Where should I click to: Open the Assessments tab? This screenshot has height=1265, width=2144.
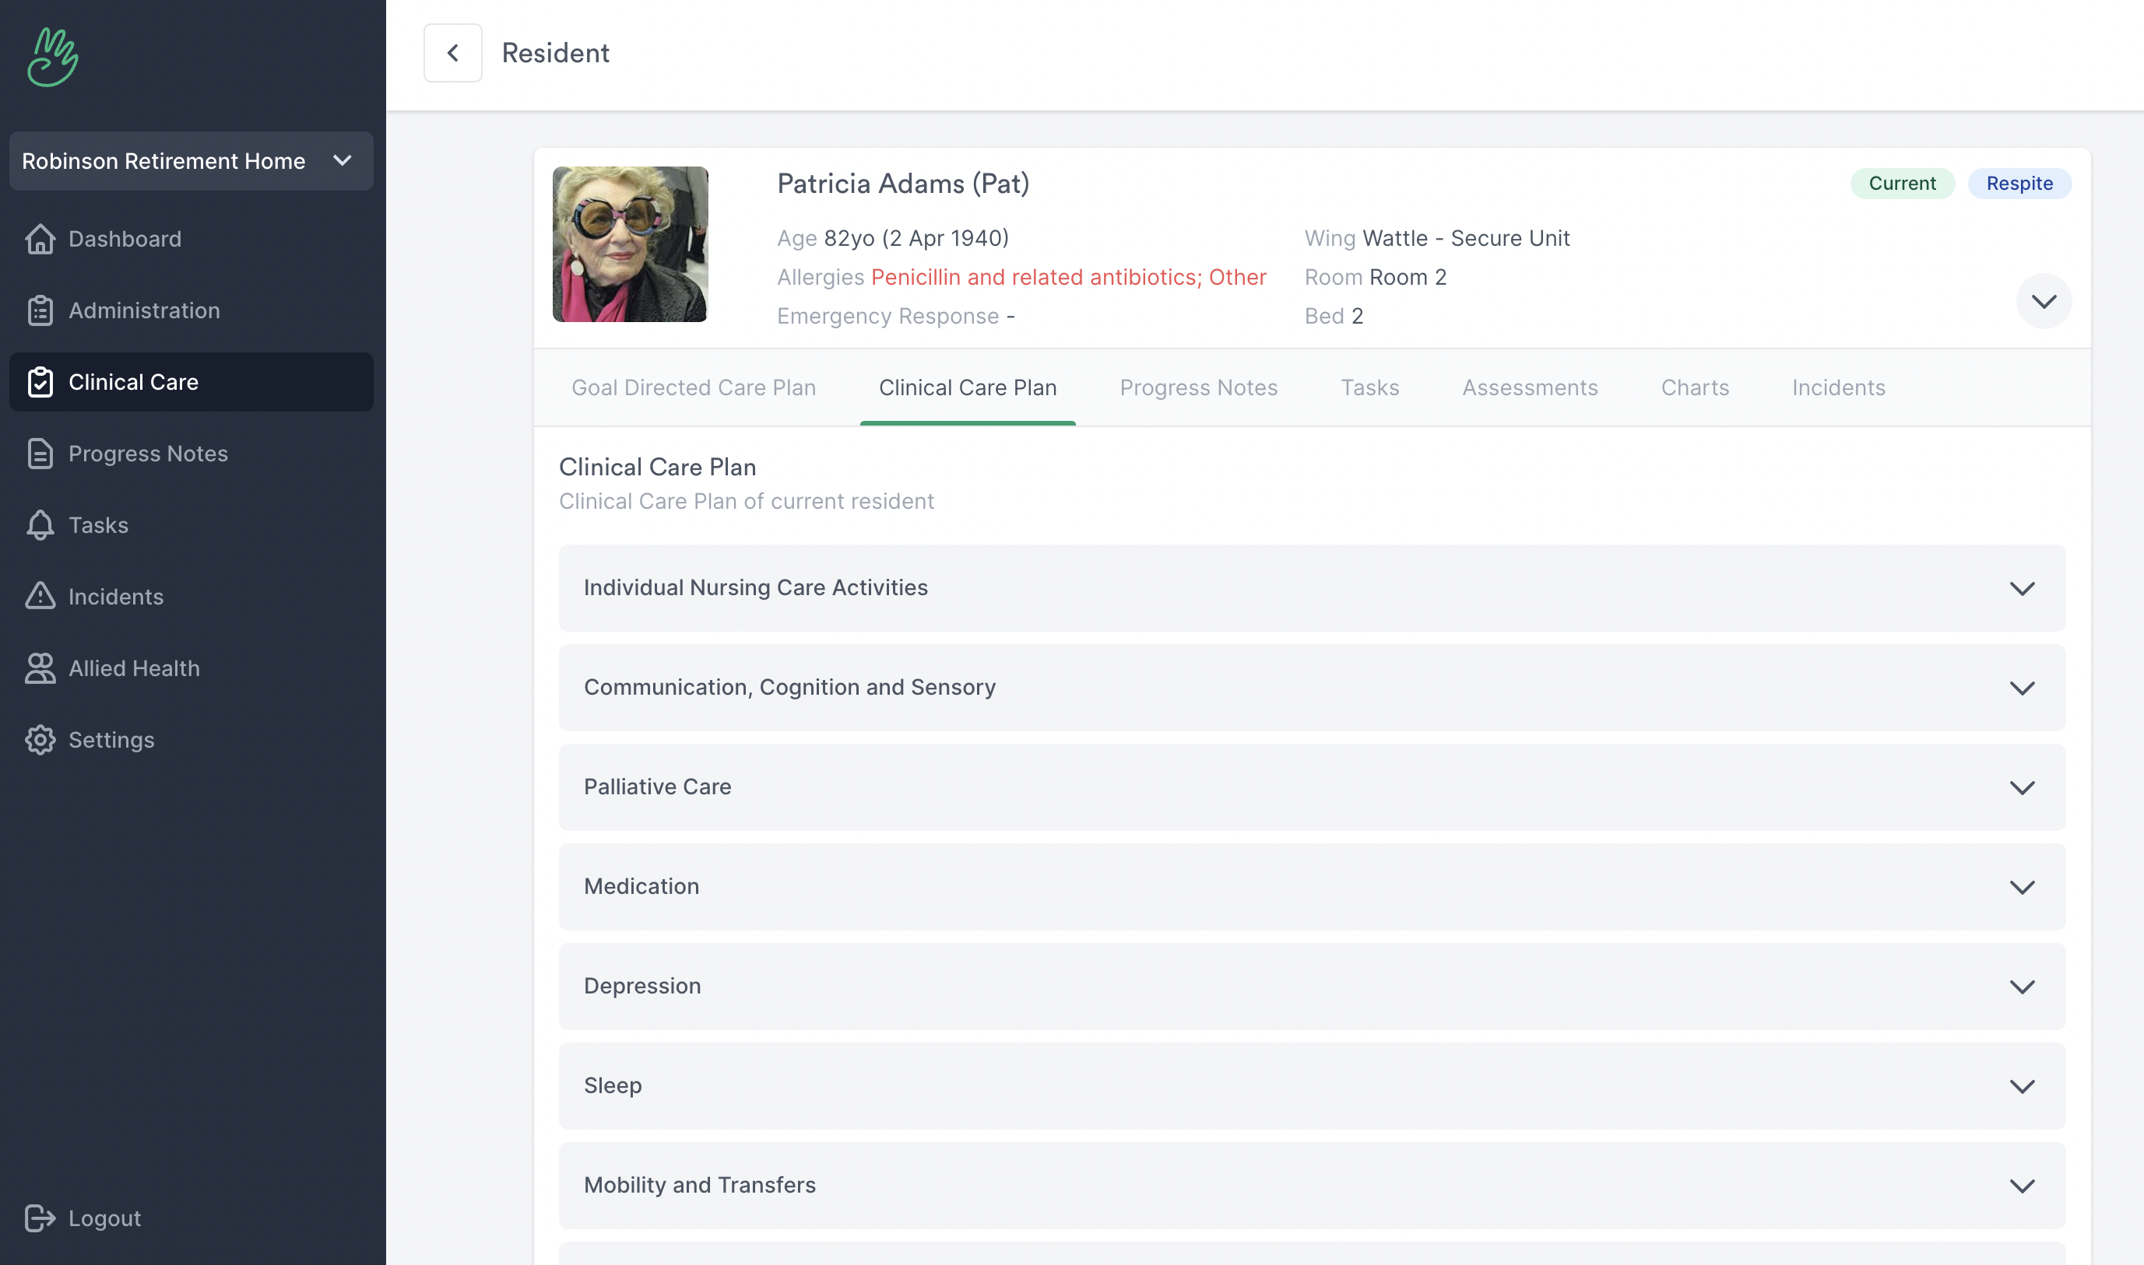1529,388
